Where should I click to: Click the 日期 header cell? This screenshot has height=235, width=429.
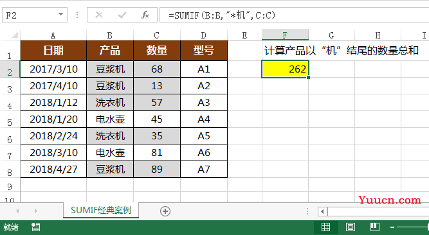[x=53, y=51]
